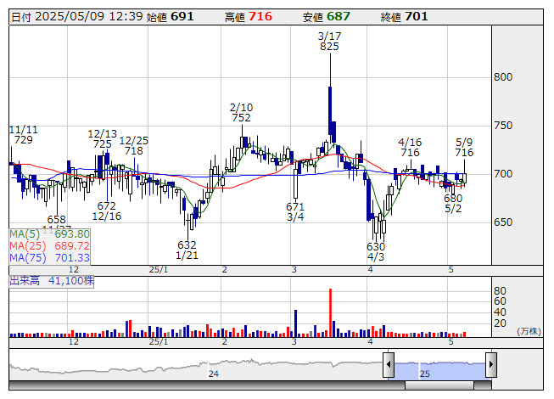
Task: Click the 4/3 630 low label
Action: (376, 251)
